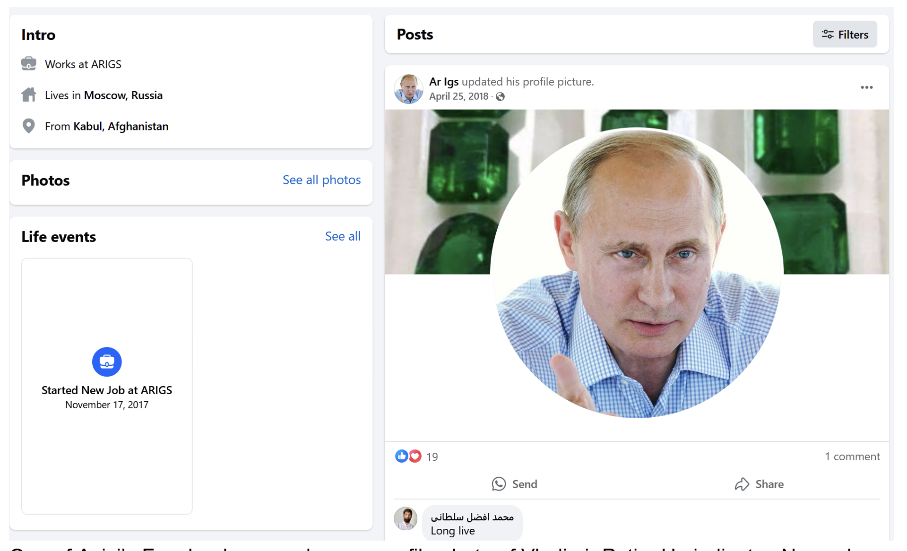
Task: Click the briefcase icon next to Works at ARIGS
Action: point(29,63)
